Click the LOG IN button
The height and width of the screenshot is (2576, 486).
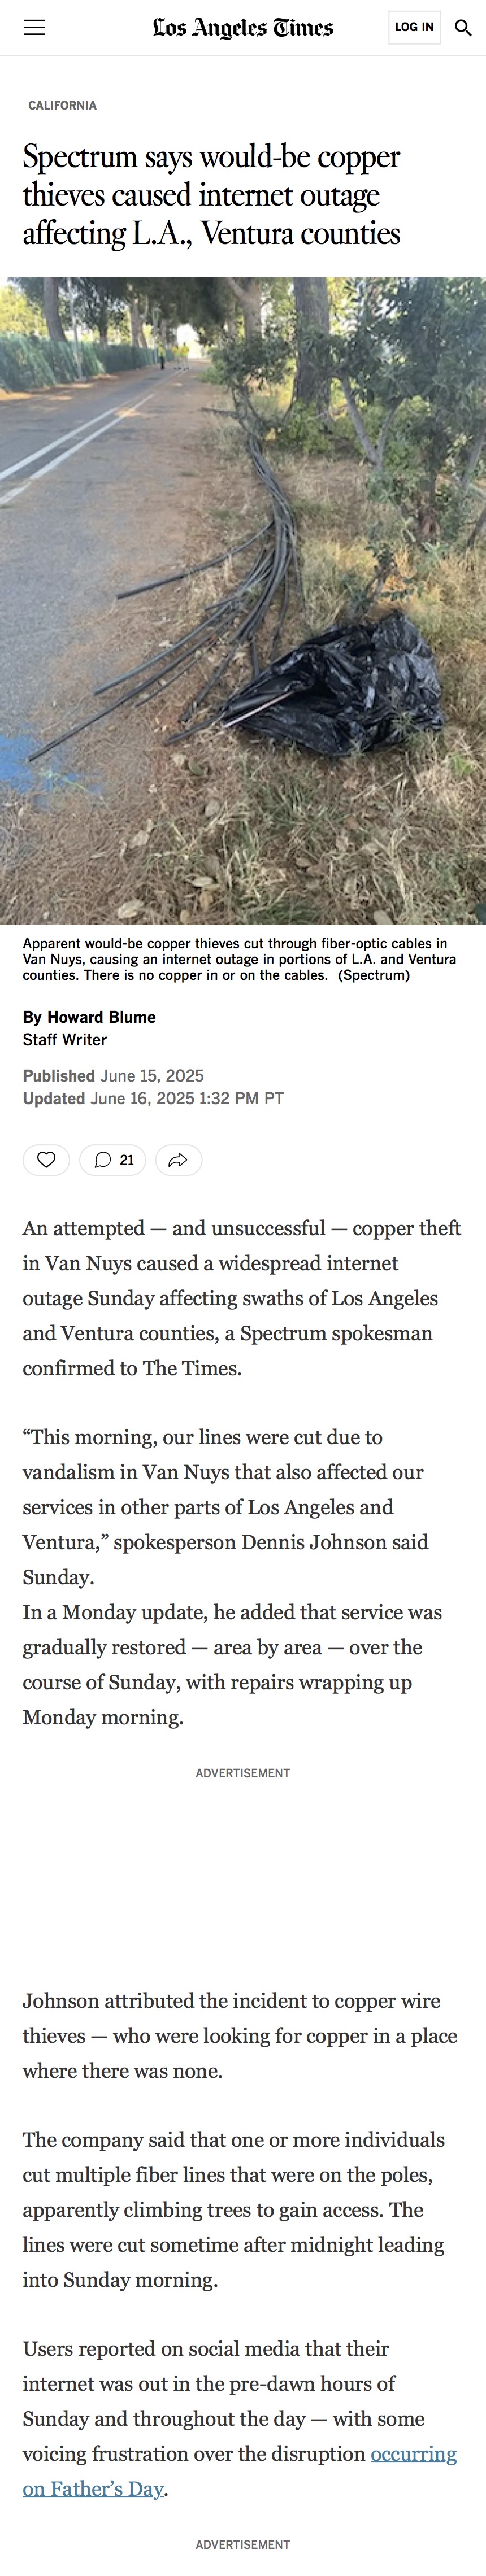pyautogui.click(x=414, y=27)
